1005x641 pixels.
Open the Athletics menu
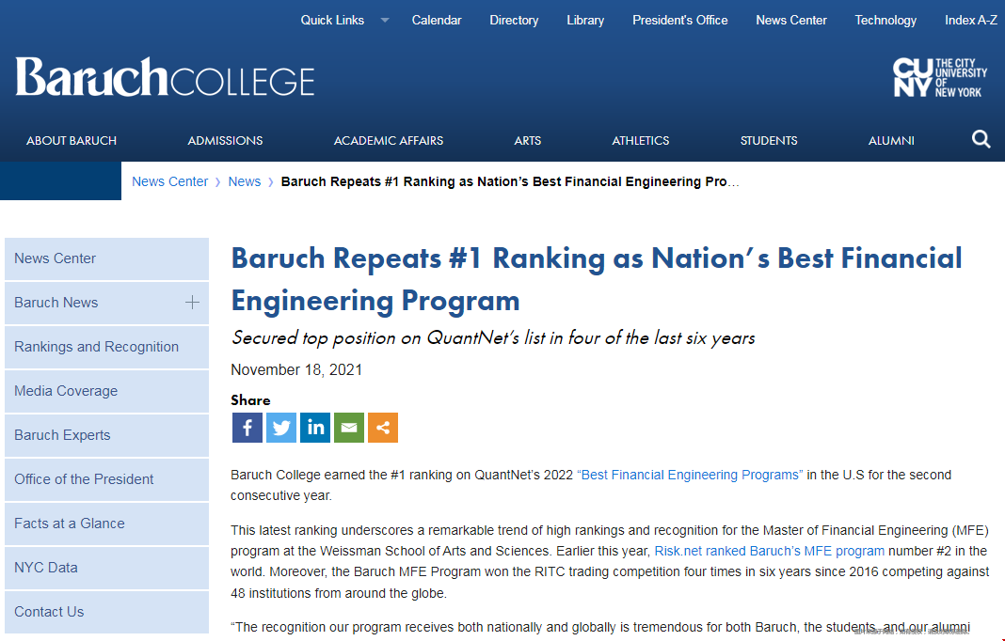640,141
